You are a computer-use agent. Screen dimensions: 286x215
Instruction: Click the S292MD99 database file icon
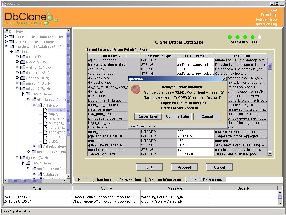pyautogui.click(x=45, y=132)
